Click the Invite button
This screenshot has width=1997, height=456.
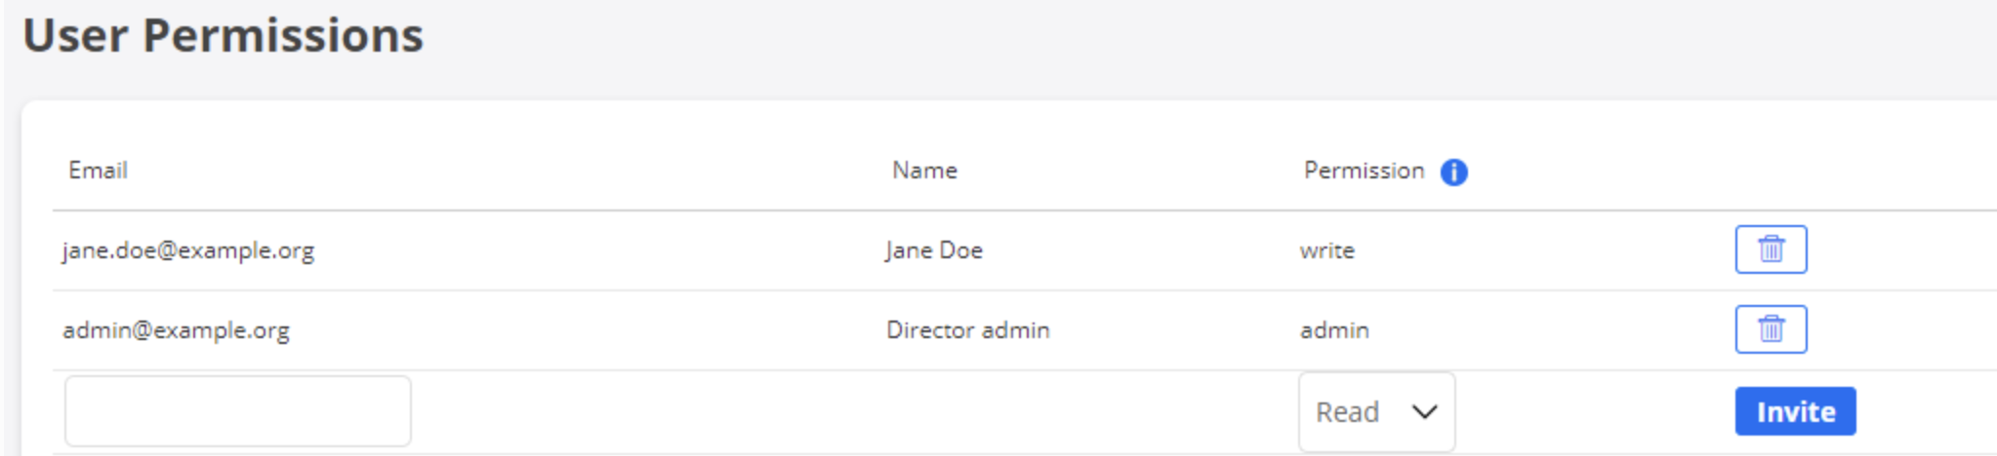pos(1795,411)
